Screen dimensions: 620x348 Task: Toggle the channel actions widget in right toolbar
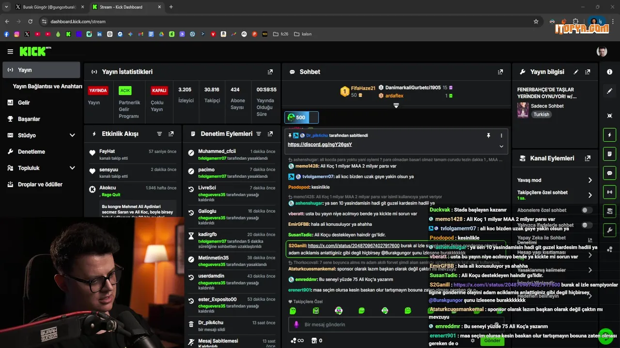click(609, 211)
